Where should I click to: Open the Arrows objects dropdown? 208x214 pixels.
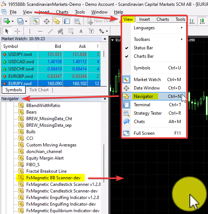(x=107, y=31)
